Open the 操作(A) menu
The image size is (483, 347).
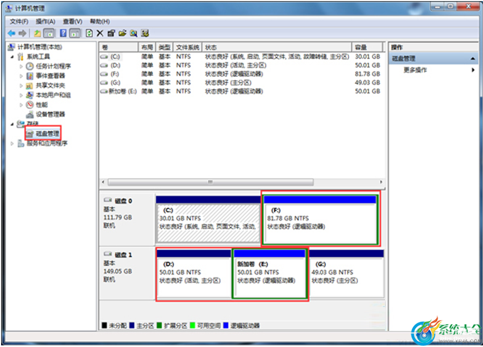(x=46, y=21)
